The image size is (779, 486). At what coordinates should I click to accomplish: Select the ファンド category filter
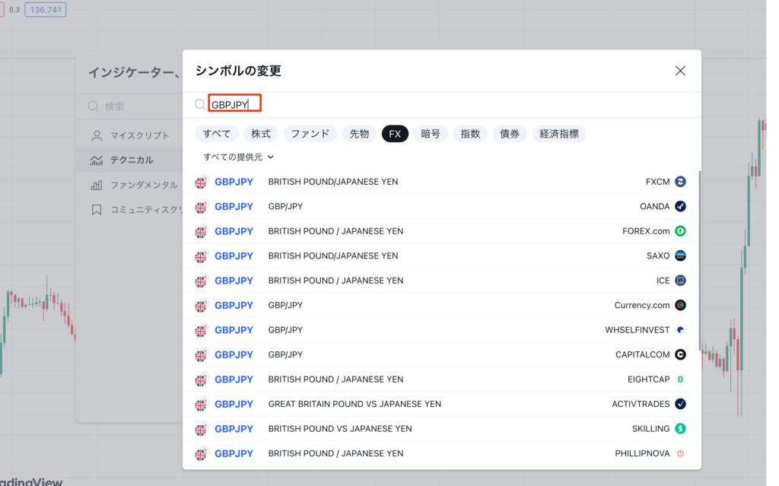point(310,134)
